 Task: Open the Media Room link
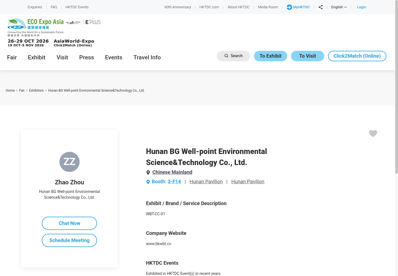(268, 7)
